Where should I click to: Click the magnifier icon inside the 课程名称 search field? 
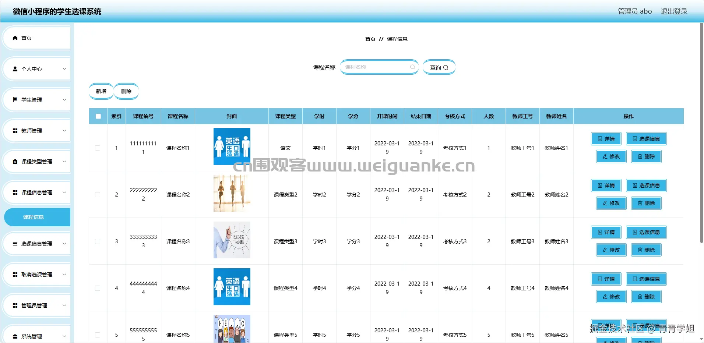[412, 67]
